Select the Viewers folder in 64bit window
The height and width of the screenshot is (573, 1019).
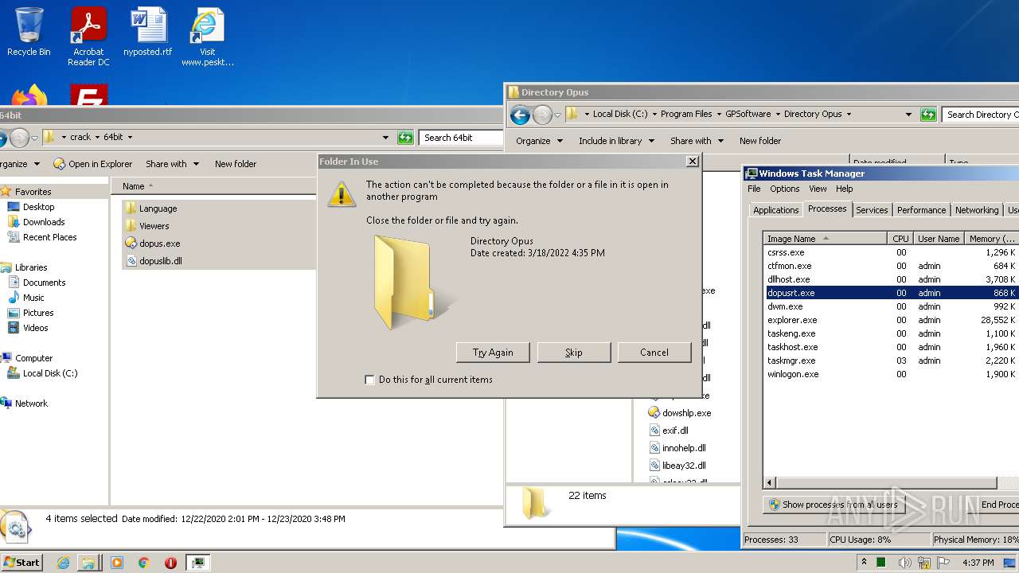coord(154,226)
